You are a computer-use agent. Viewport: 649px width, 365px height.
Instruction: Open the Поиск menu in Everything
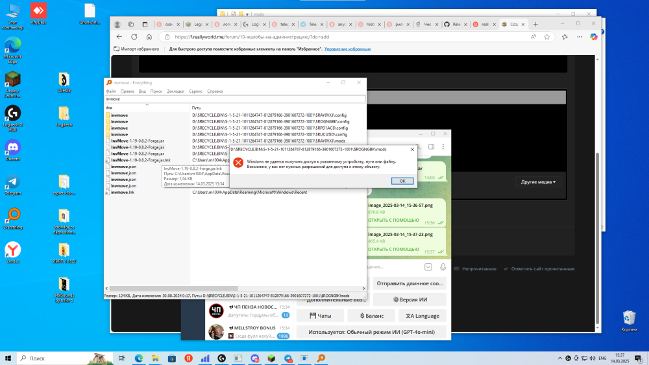[156, 91]
